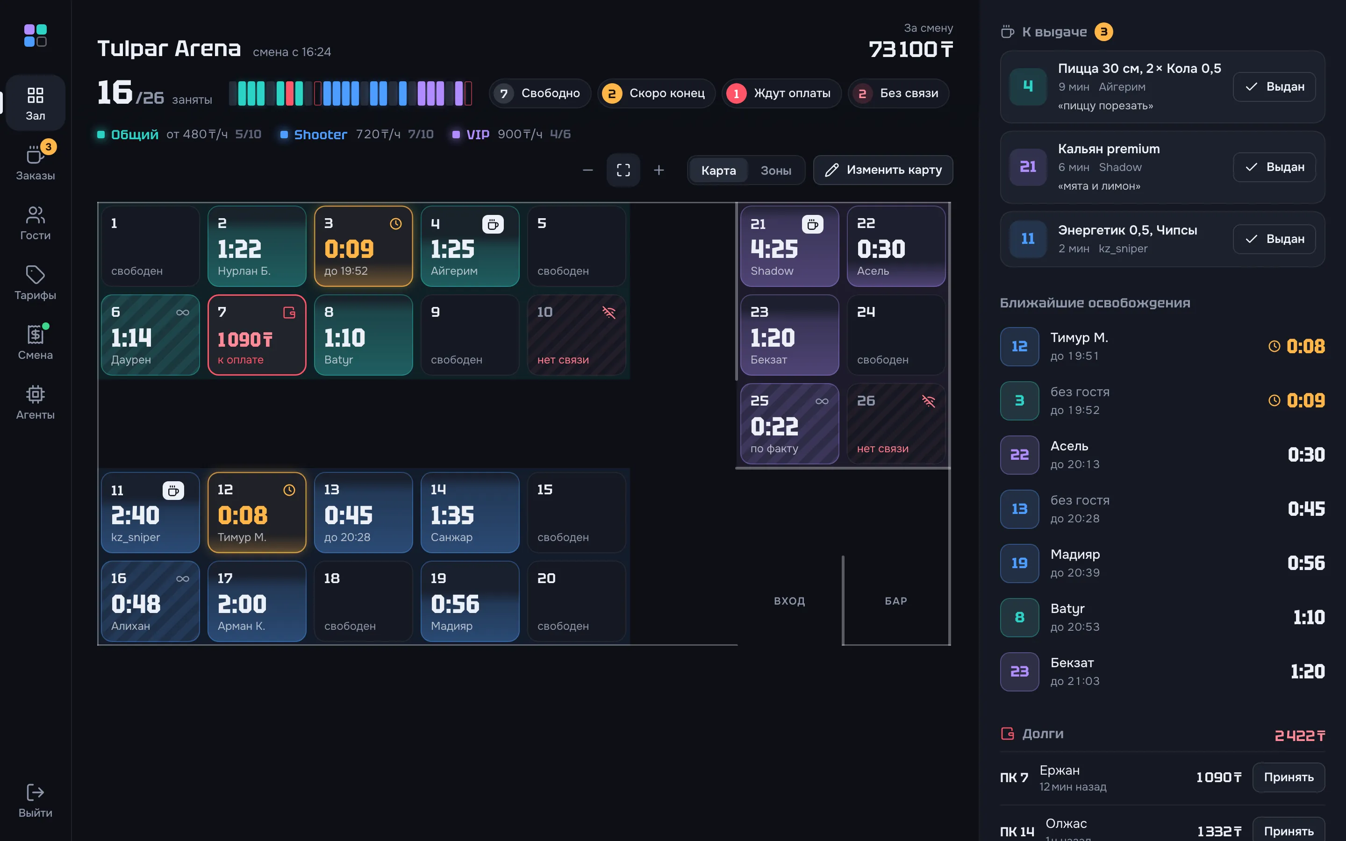Accept Ержан's debt with Принять
This screenshot has height=841, width=1346.
[x=1288, y=777]
